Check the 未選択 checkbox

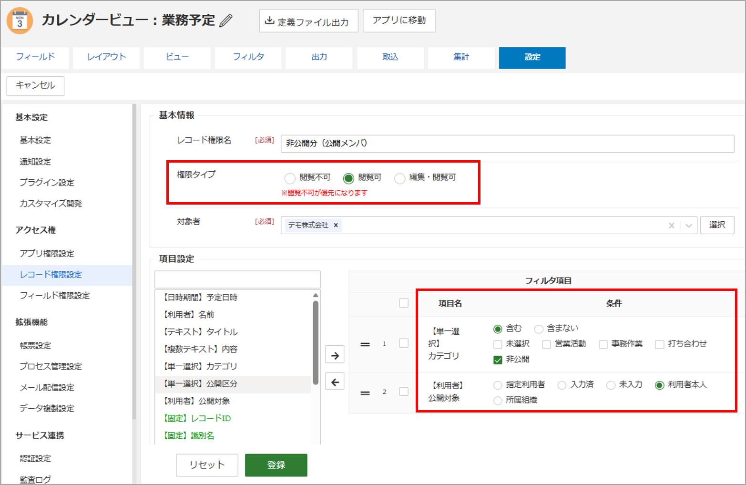(498, 344)
